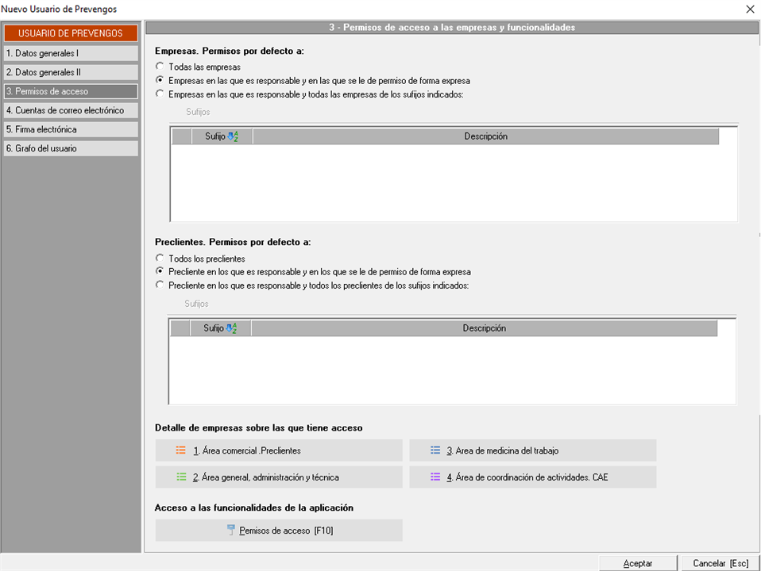The width and height of the screenshot is (761, 571).
Task: Open the 2. Datos generales II section
Action: pos(71,72)
